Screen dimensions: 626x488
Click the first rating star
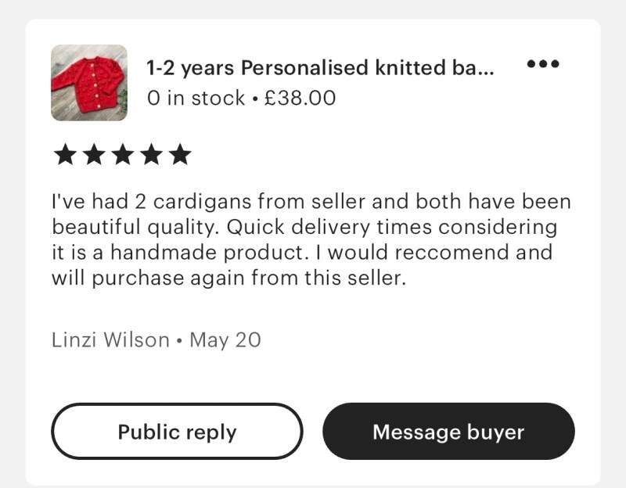(64, 154)
